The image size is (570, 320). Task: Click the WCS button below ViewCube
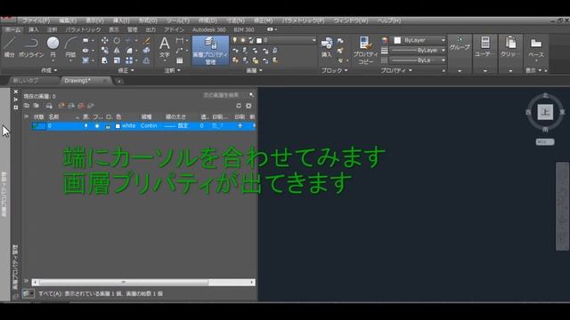pos(544,142)
